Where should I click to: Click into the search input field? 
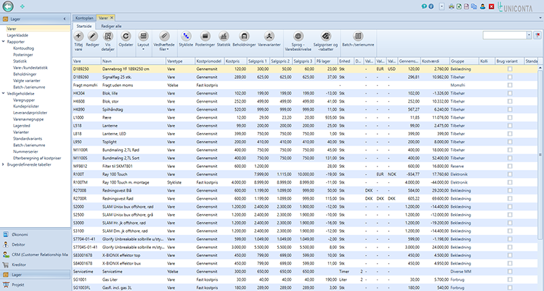505,35
